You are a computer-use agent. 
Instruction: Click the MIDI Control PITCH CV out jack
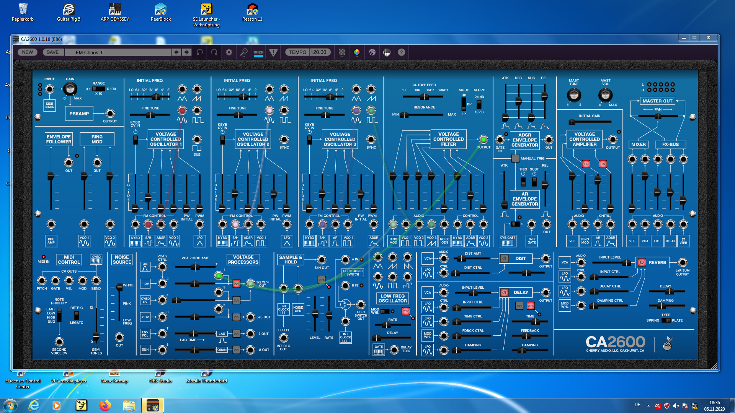tap(42, 281)
